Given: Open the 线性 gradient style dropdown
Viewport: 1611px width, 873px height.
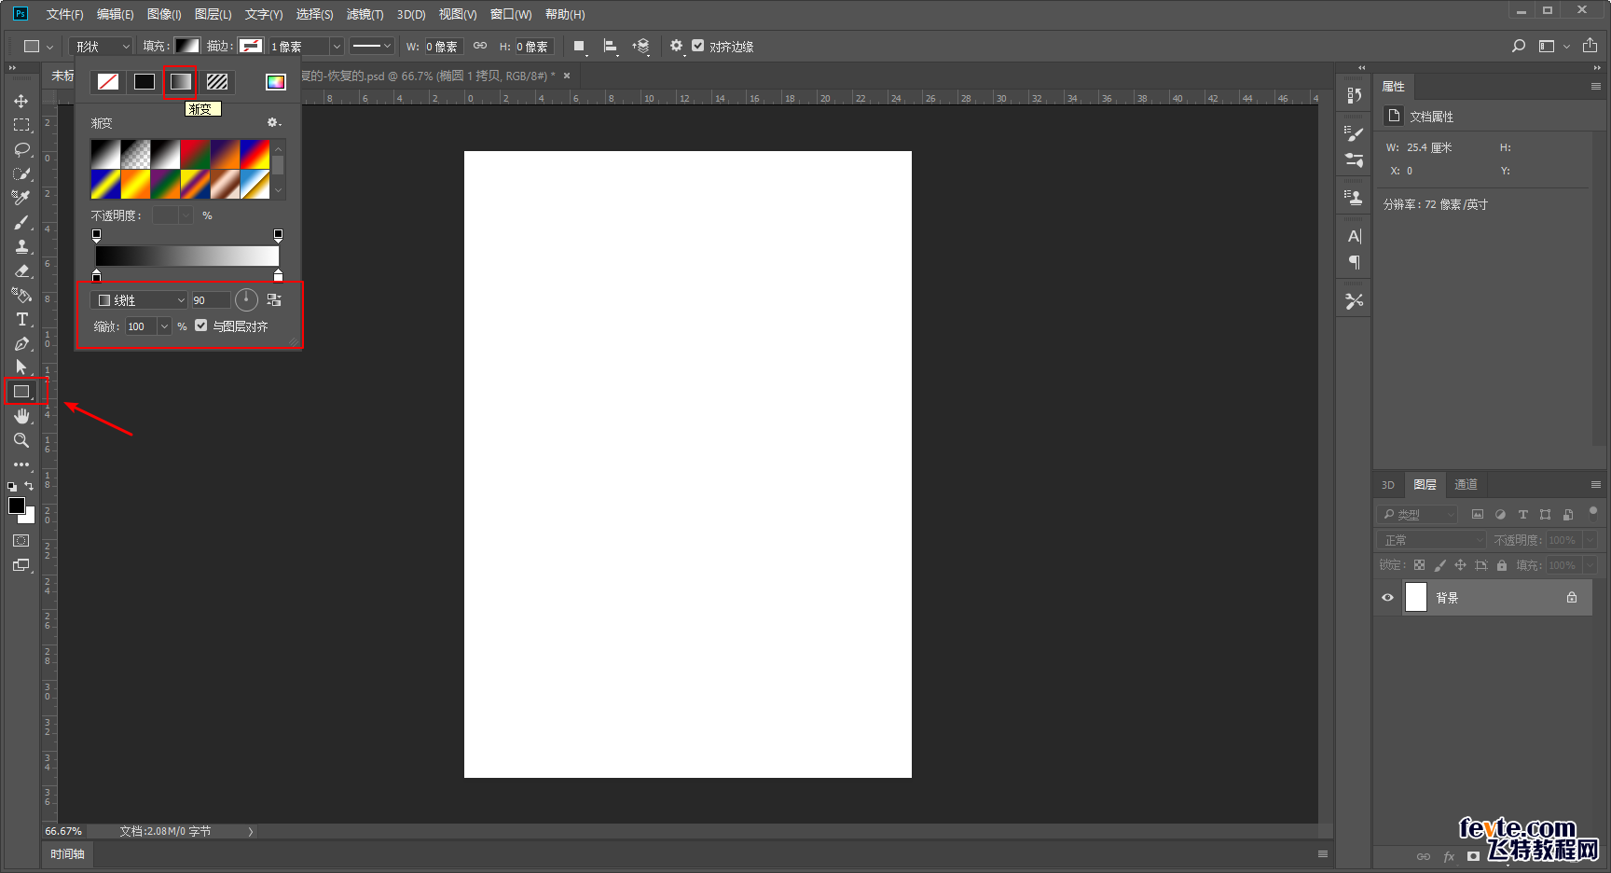Looking at the screenshot, I should pyautogui.click(x=139, y=300).
